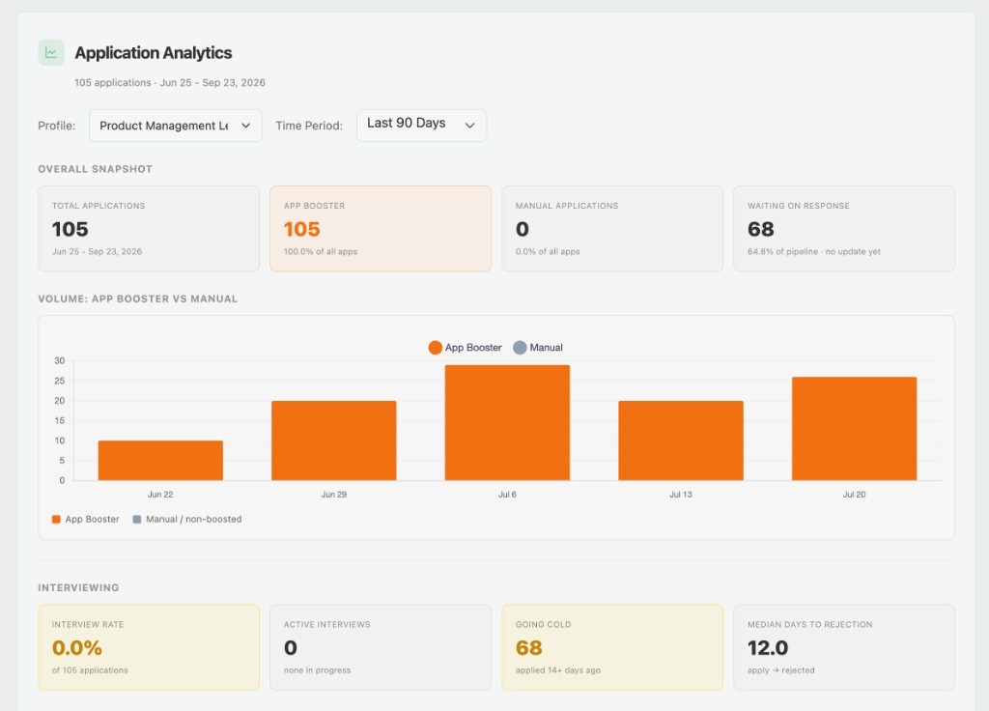The image size is (989, 711).
Task: Click the '100.0% of all apps' text
Action: coord(321,252)
